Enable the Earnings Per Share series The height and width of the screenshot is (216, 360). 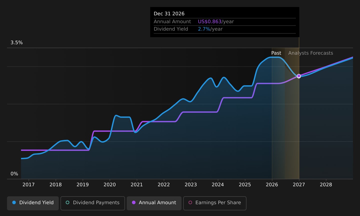(x=215, y=203)
